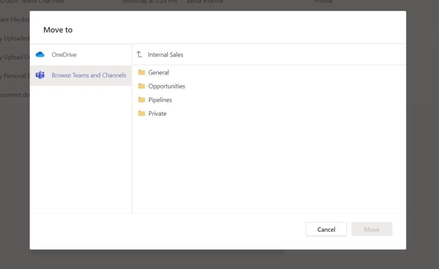Click Santa Sharma in the background list

pyautogui.click(x=204, y=2)
